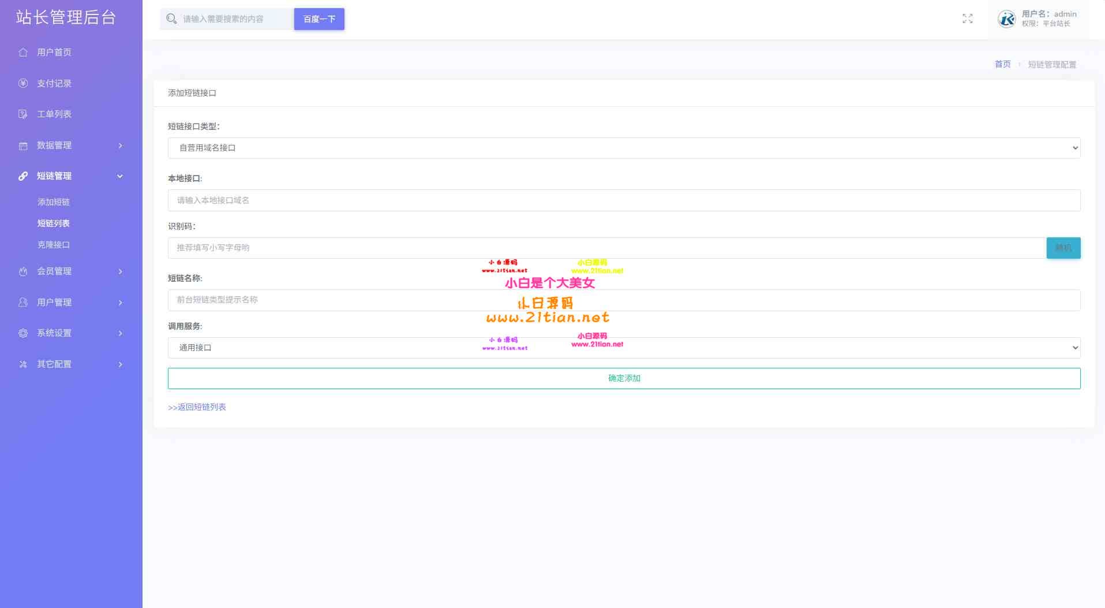Open the 短链接口类型 dropdown
This screenshot has height=608, width=1105.
click(x=623, y=148)
